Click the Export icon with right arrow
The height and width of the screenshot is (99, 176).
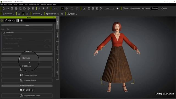[x=29, y=9]
